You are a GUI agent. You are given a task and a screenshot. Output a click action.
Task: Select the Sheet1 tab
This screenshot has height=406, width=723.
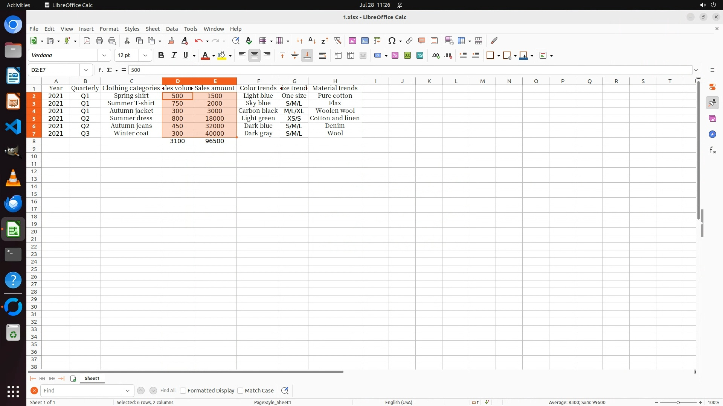[92, 379]
